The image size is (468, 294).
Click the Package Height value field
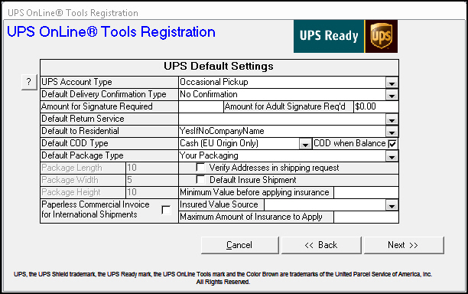tap(152, 192)
